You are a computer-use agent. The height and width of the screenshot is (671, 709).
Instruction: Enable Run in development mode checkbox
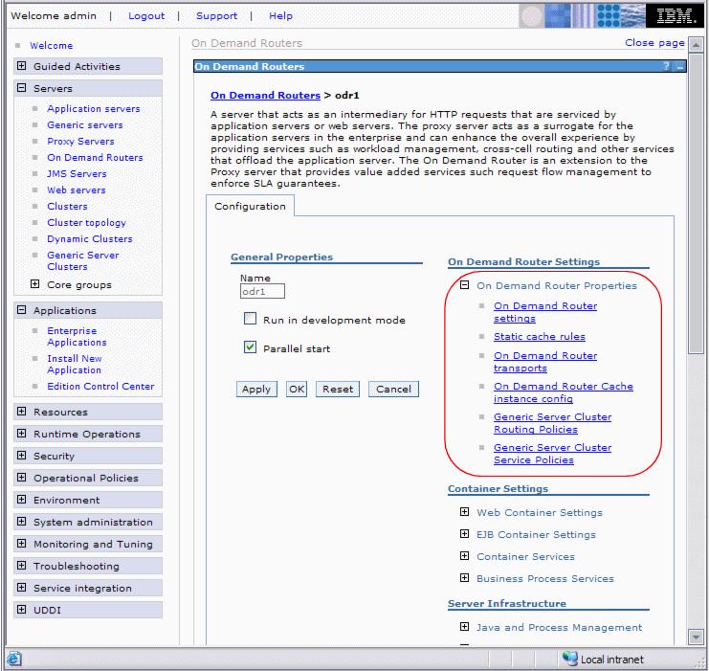click(250, 319)
